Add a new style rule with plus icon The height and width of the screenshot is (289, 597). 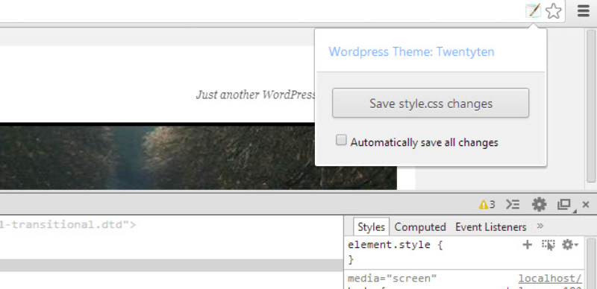tap(528, 244)
